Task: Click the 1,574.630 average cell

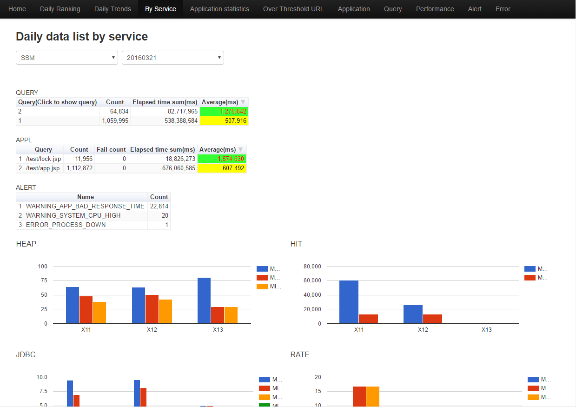Action: 222,159
